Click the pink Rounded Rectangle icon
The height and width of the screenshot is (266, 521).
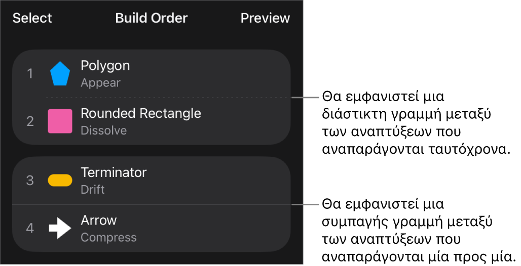60,121
